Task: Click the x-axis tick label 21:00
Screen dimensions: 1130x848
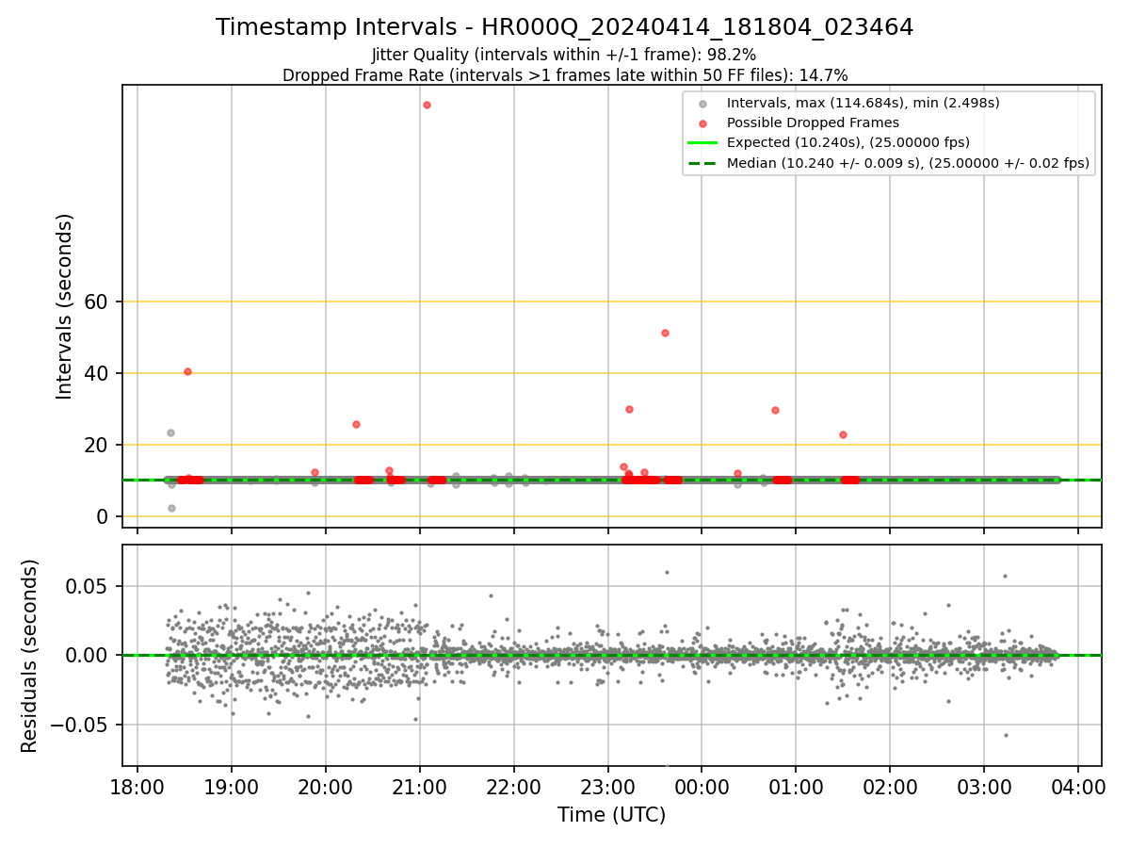Action: click(x=420, y=786)
